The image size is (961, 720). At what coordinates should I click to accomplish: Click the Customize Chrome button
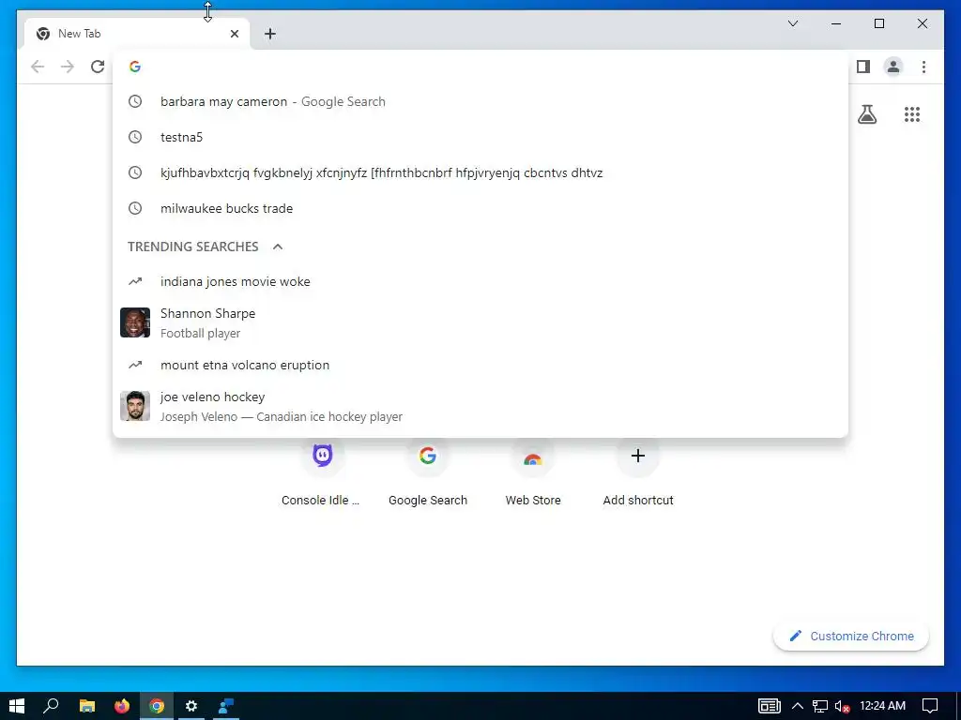(x=851, y=637)
